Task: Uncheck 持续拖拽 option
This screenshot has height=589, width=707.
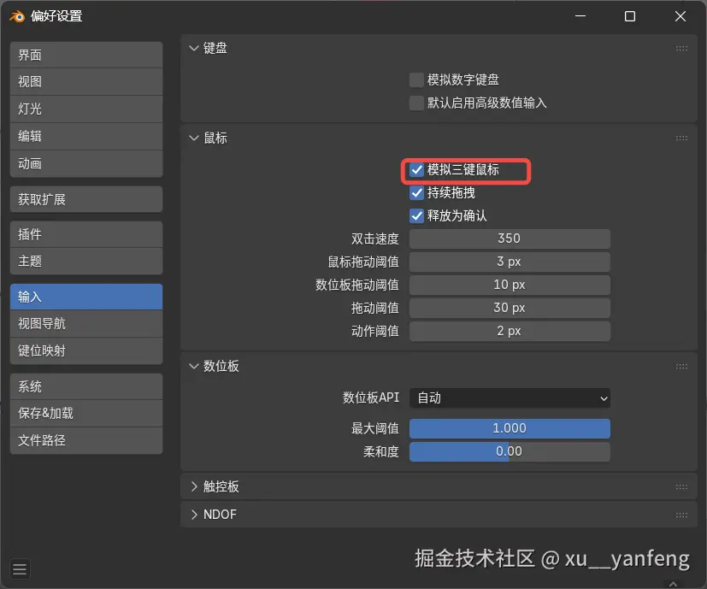Action: tap(416, 193)
